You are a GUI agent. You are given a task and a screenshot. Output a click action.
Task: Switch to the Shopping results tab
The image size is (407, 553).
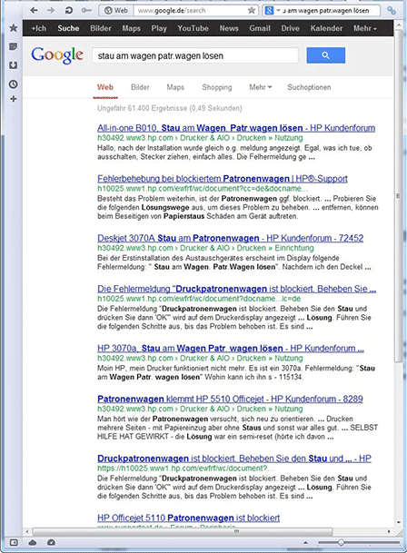[217, 87]
